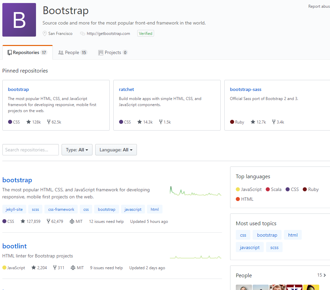Open the Language: All dropdown
Viewport: 330px width, 290px height.
(116, 150)
